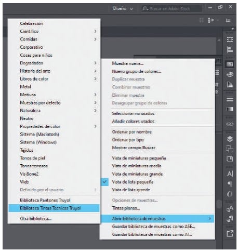Viewport: 238px width, 251px height.
Task: Open the Paragraph panel icon
Action: 230,184
